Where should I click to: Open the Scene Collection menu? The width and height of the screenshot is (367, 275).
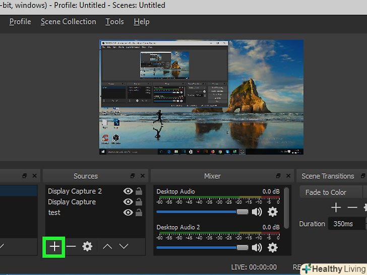[x=68, y=22]
